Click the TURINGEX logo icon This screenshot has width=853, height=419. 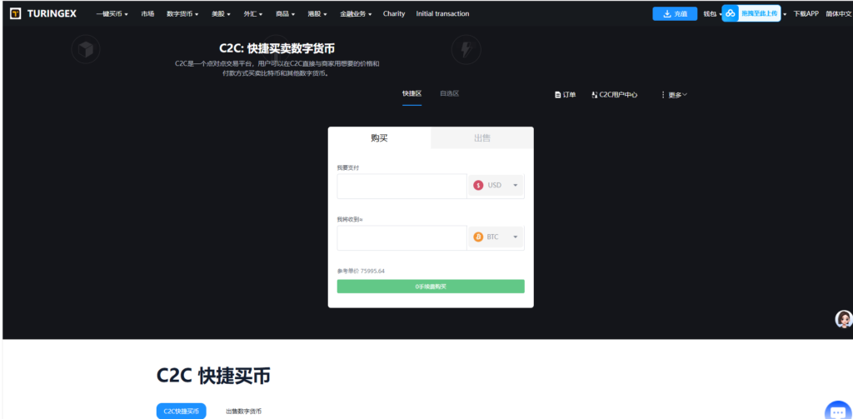(x=16, y=13)
